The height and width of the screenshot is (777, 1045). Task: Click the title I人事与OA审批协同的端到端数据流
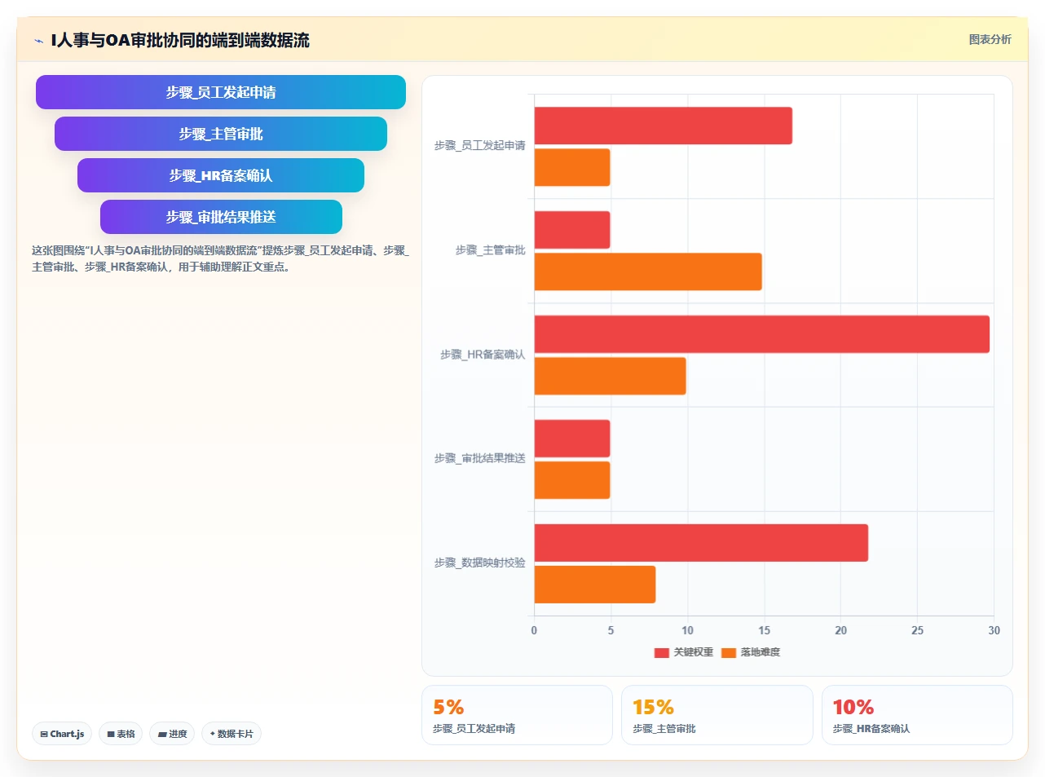tap(180, 41)
